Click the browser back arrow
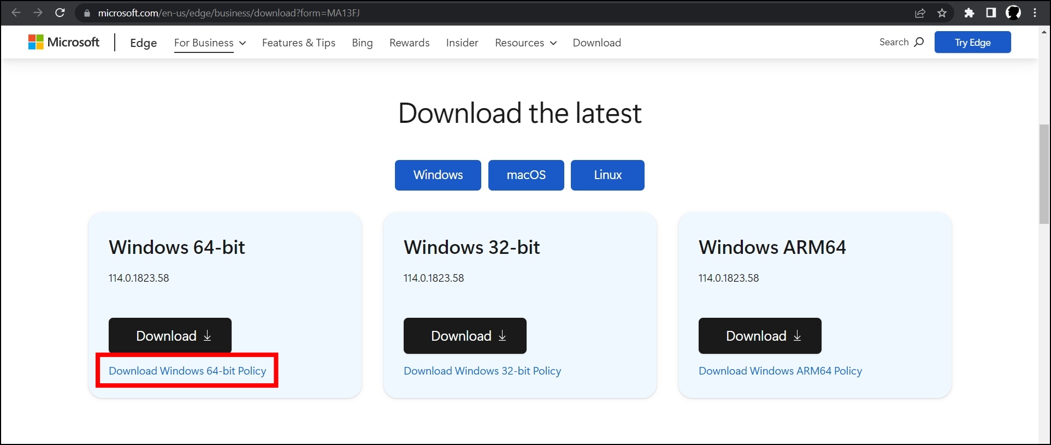This screenshot has height=445, width=1051. [x=16, y=13]
